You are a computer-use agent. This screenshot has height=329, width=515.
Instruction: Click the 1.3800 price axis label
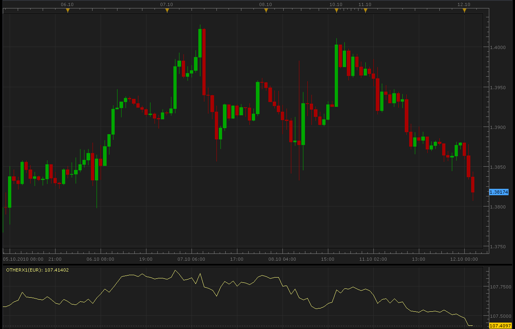(x=498, y=207)
